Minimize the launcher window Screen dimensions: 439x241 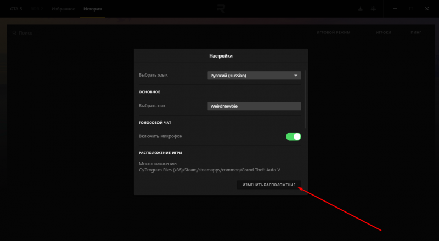tap(395, 9)
